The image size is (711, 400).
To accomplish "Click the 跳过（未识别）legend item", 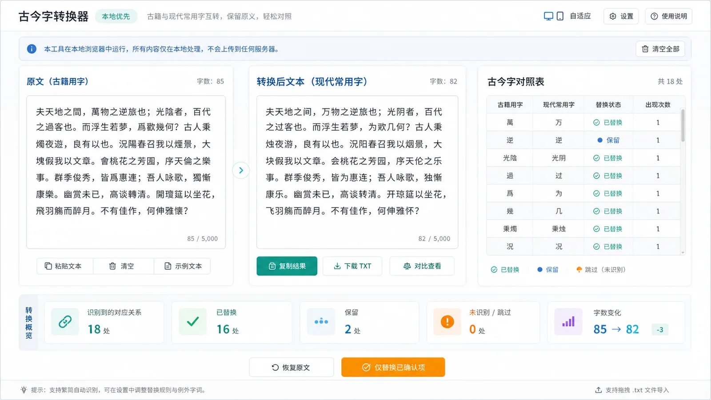I will point(601,269).
